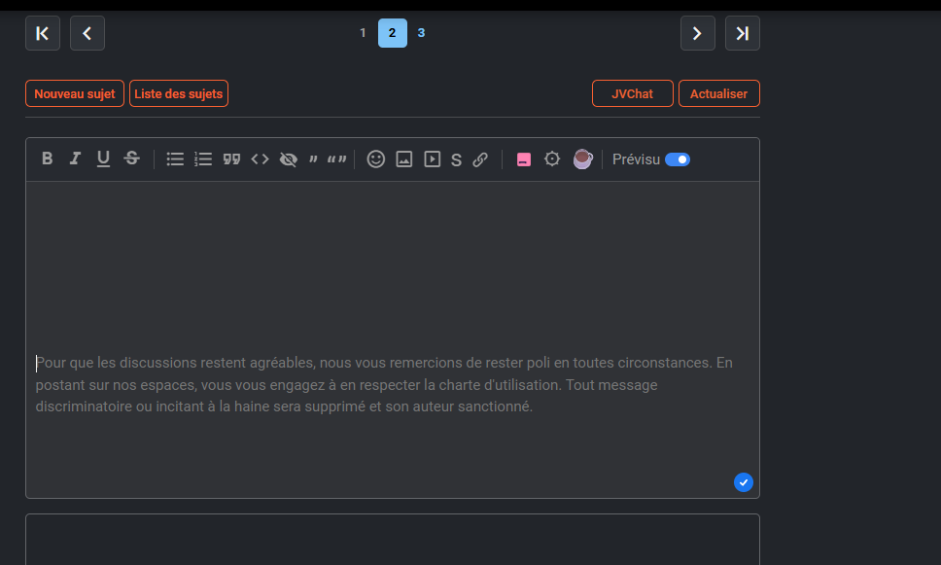
Task: Click the Actualiser button
Action: point(719,93)
